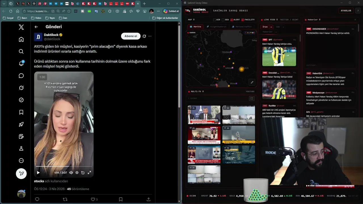Select the Haberler live feed tab
Image resolution: width=363 pixels, height=204 pixels.
point(267,32)
